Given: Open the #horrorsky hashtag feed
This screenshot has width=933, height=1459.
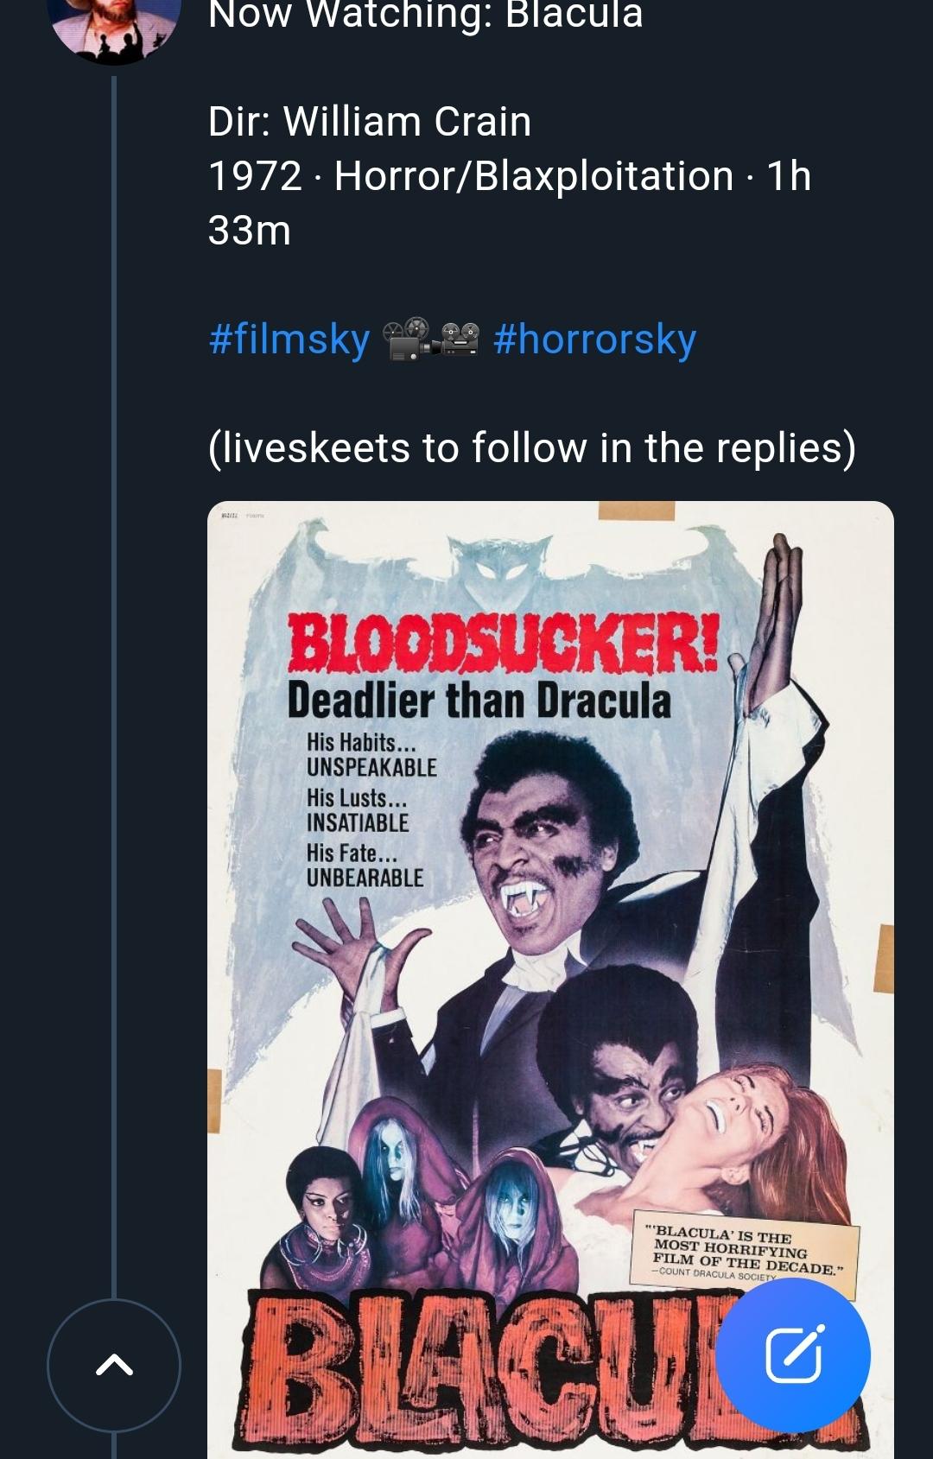Looking at the screenshot, I should 594,339.
